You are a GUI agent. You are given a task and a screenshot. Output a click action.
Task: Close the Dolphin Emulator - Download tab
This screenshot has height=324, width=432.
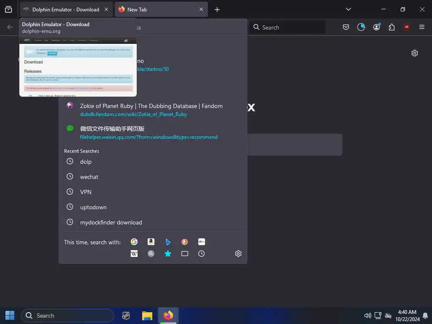[106, 9]
